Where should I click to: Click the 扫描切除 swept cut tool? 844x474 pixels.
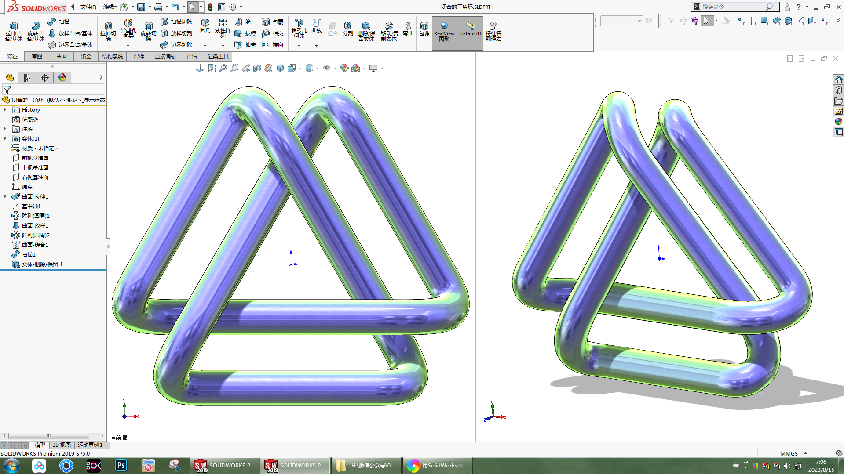pos(176,22)
